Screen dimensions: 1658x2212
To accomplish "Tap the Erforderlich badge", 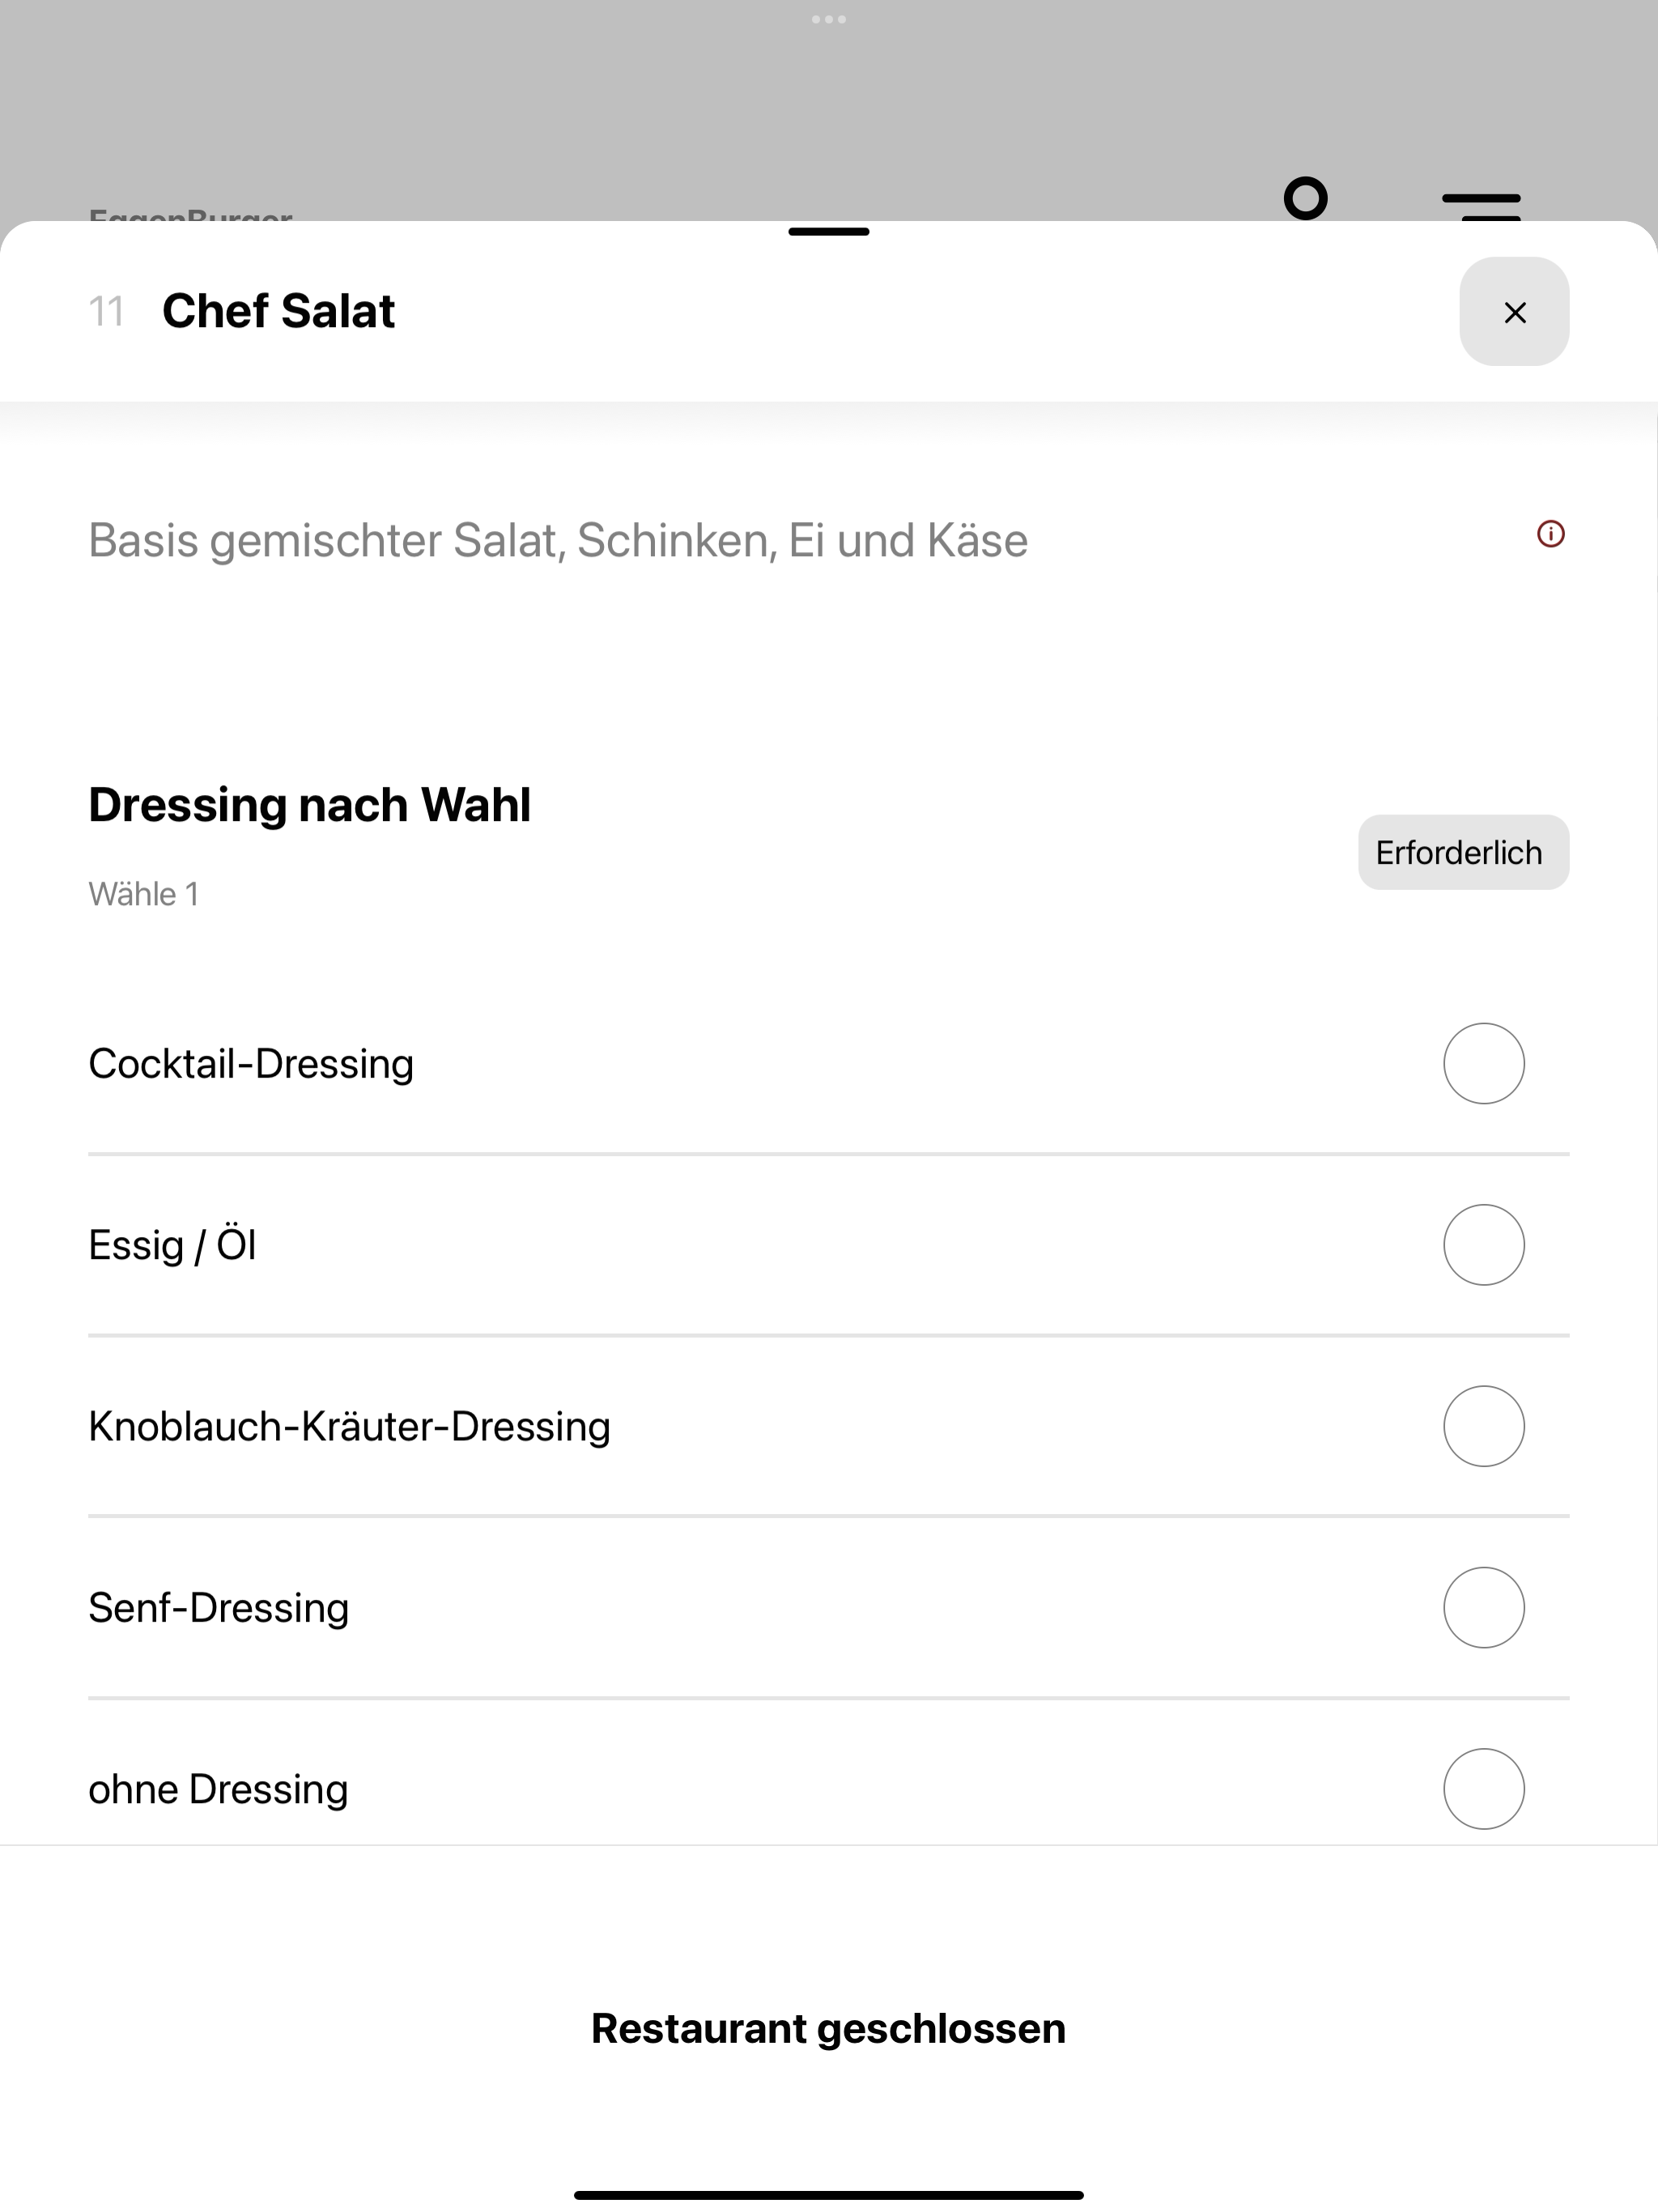I will [1463, 852].
